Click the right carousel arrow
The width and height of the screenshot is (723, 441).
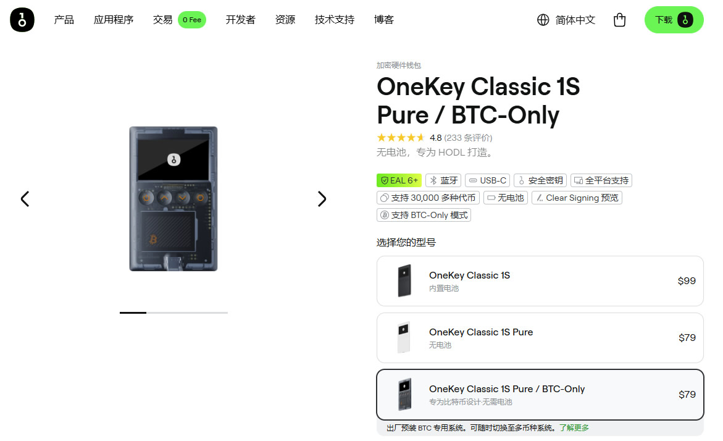tap(322, 199)
